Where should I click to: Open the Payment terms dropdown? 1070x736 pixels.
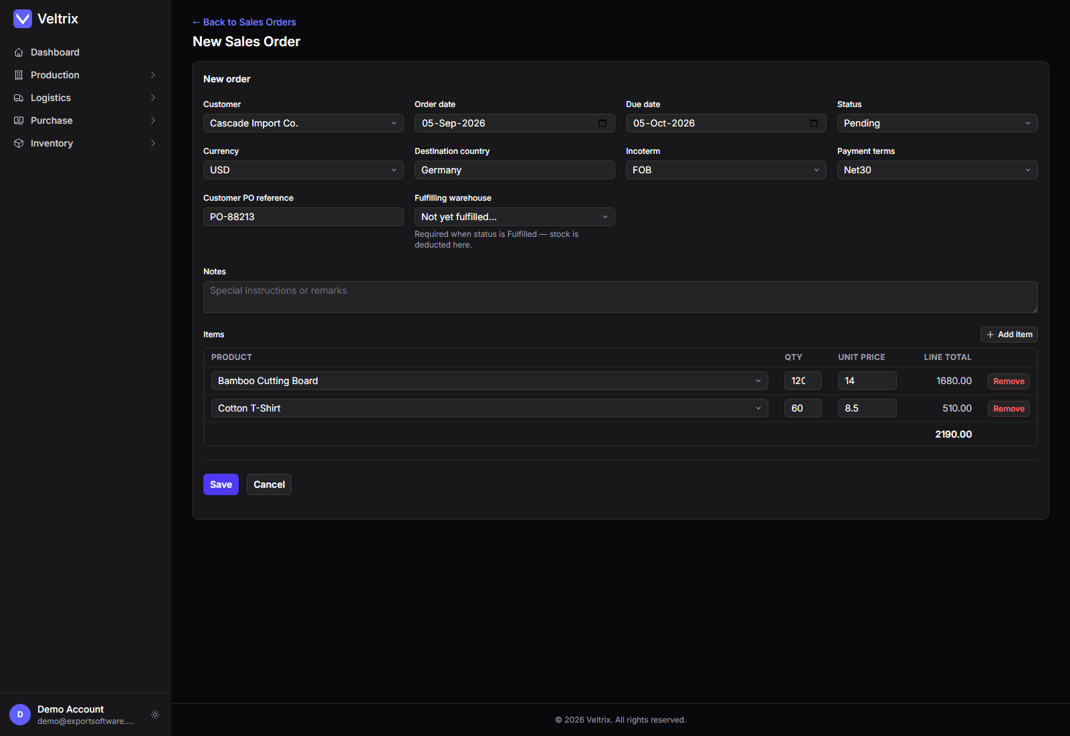938,170
